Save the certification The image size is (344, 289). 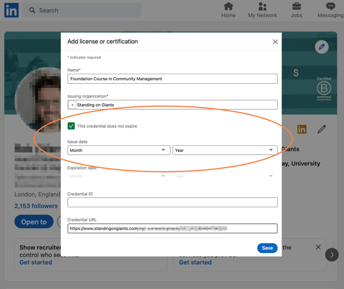click(x=267, y=248)
